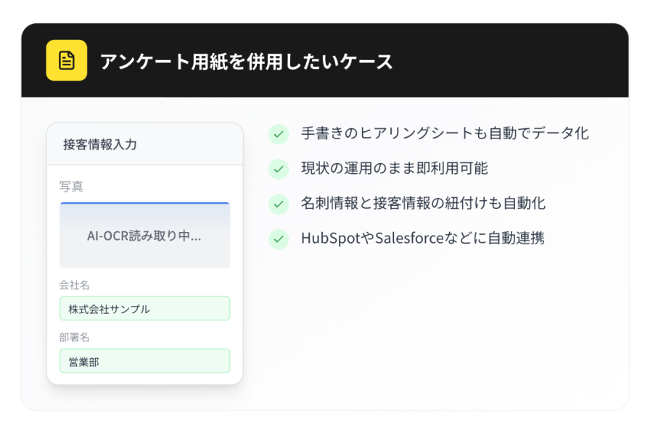Click the 会社名 input showing 株式会社サンプル
This screenshot has width=653, height=435.
[x=144, y=308]
